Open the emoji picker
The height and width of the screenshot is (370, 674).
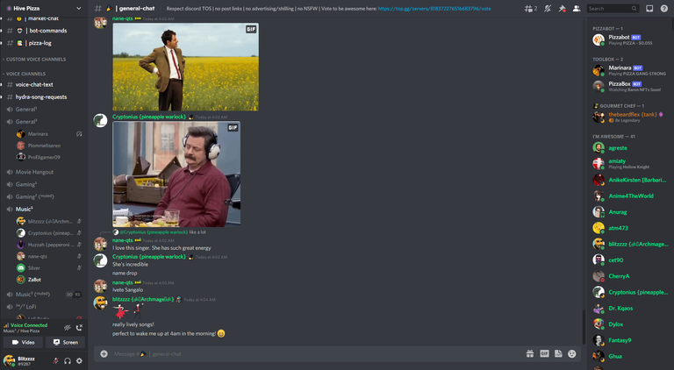tap(571, 353)
